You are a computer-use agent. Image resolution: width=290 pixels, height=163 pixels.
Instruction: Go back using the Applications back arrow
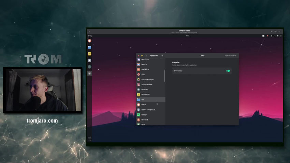point(146,56)
